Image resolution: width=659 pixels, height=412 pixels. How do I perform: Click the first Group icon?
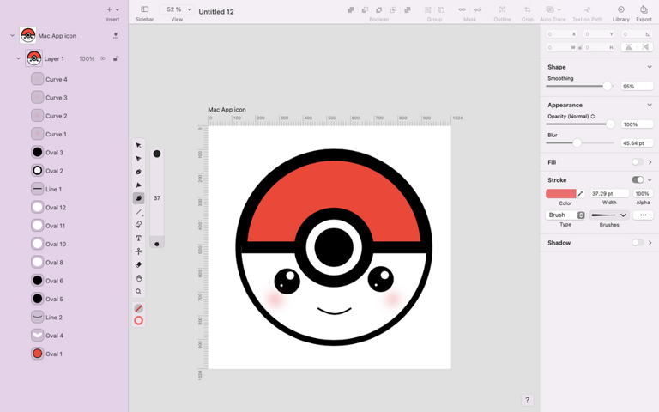coord(427,9)
